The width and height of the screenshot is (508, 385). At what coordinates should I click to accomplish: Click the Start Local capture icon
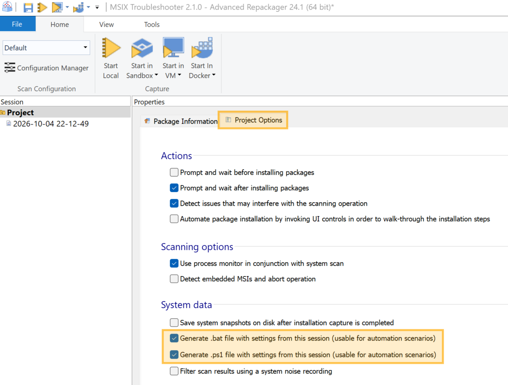click(x=111, y=47)
